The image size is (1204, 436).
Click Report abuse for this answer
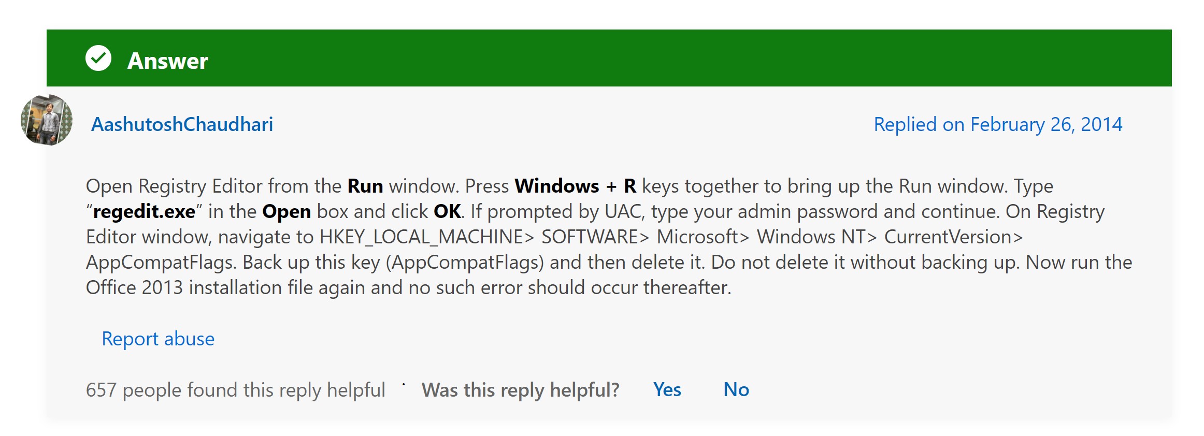tap(157, 339)
